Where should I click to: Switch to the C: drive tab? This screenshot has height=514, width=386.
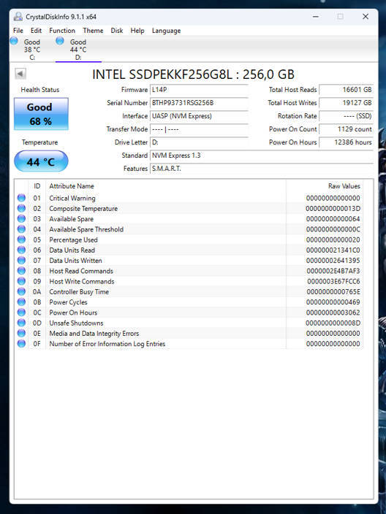pos(32,50)
